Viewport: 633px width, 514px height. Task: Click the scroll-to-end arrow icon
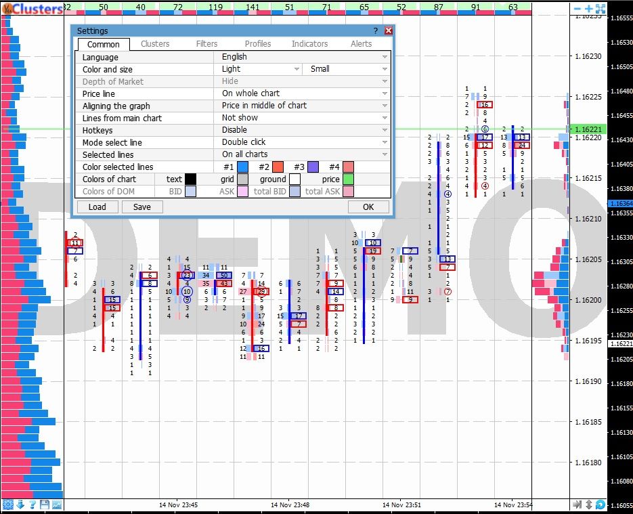tap(577, 505)
